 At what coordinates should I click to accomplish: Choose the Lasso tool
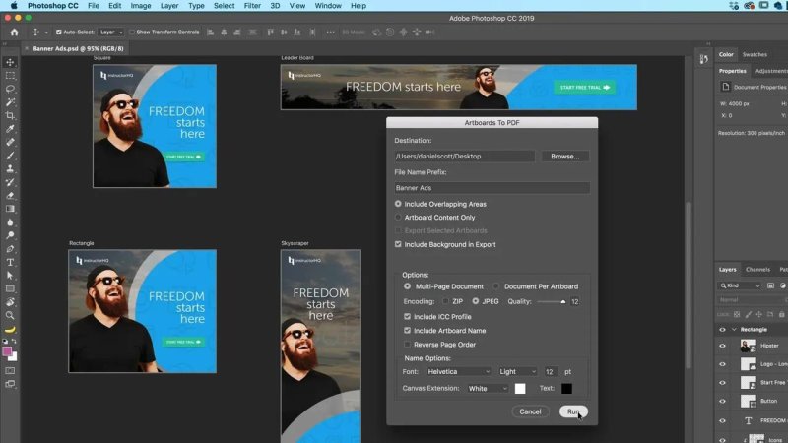pos(10,89)
